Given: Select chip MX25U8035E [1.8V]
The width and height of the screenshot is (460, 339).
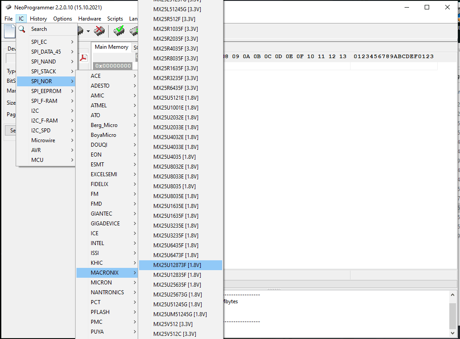Looking at the screenshot, I should 181,196.
